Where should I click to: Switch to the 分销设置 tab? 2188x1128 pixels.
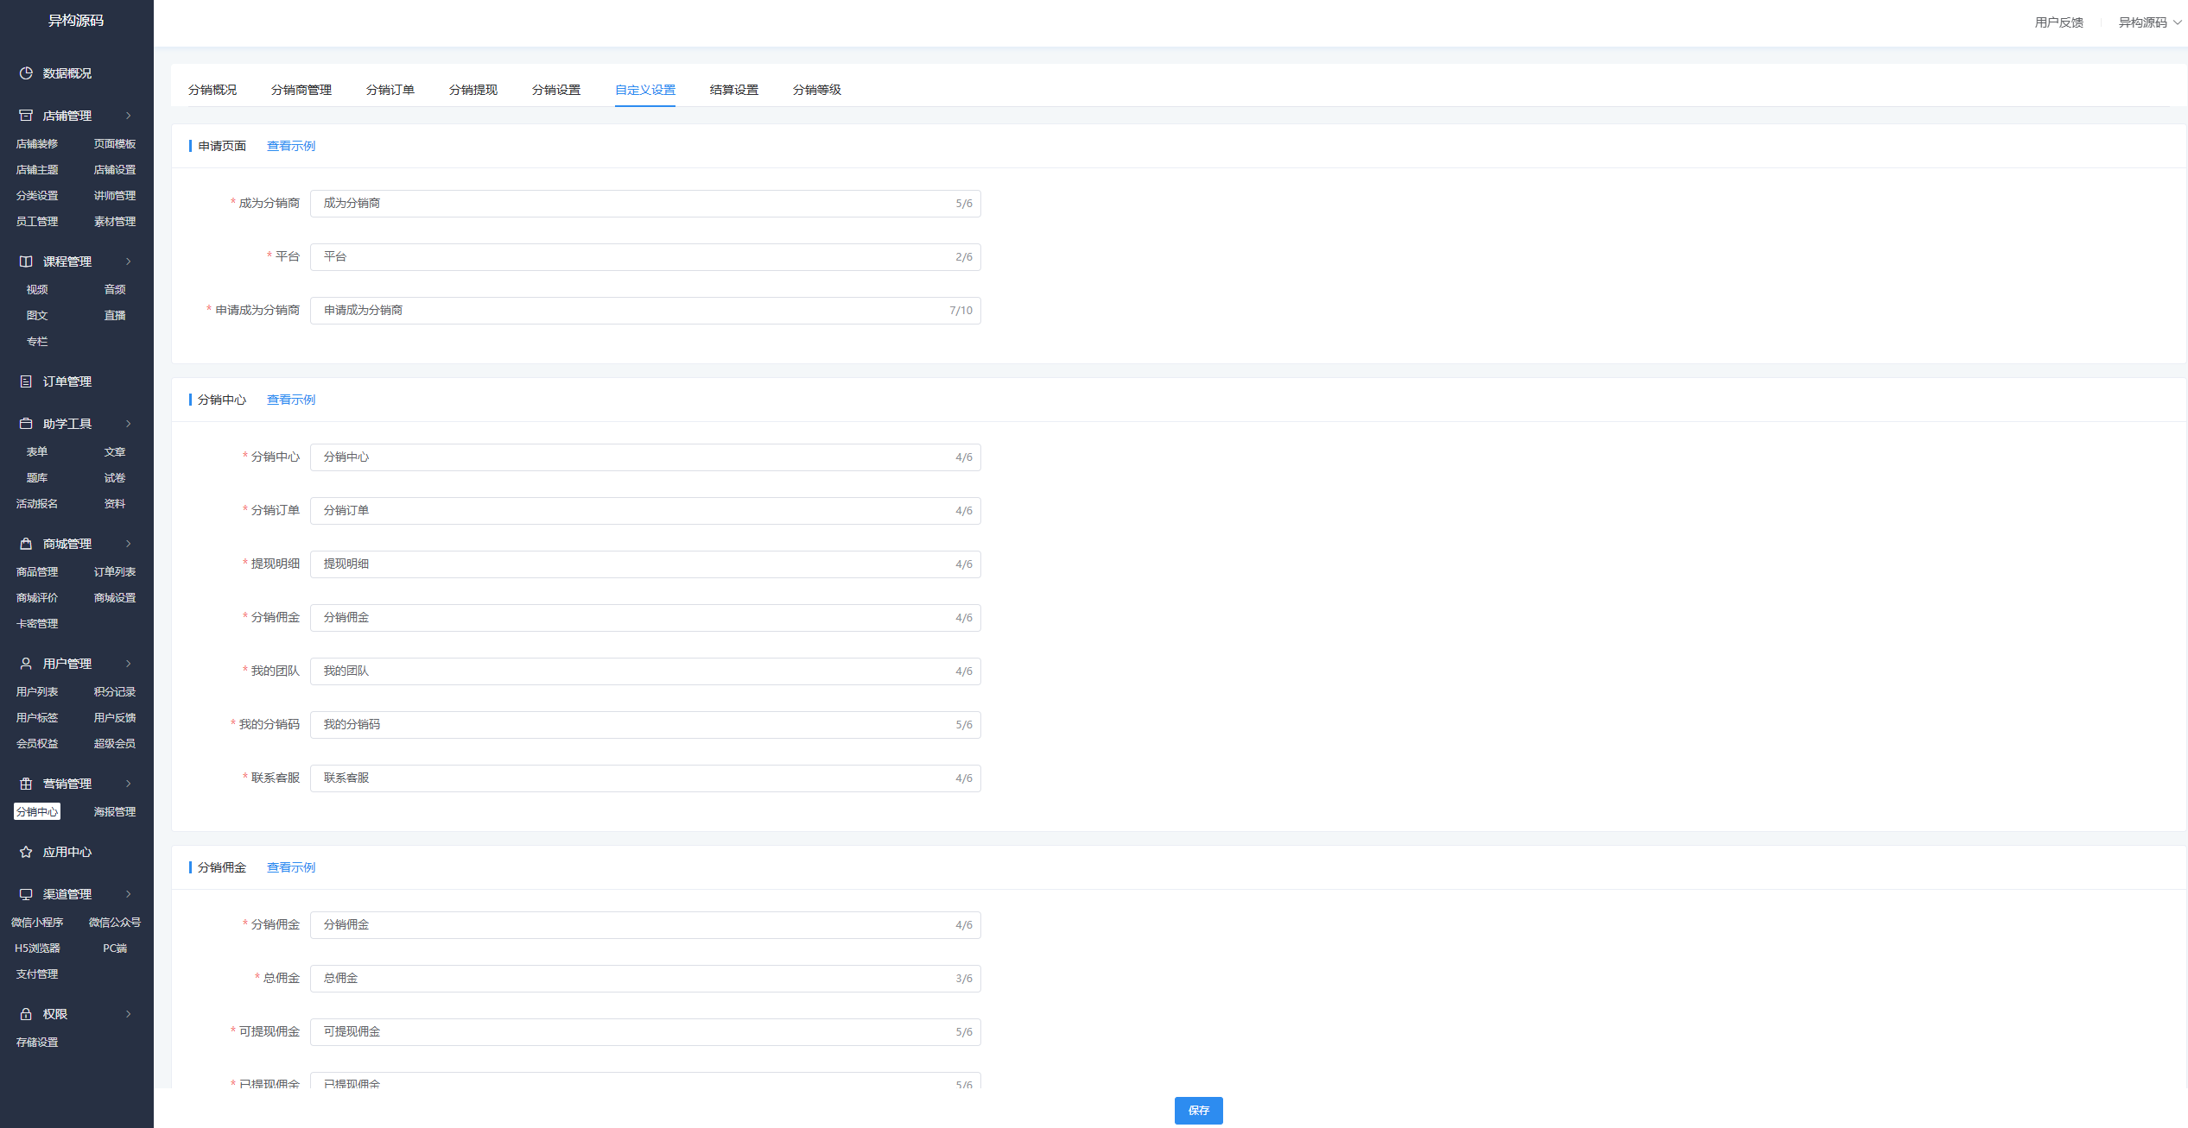point(555,90)
